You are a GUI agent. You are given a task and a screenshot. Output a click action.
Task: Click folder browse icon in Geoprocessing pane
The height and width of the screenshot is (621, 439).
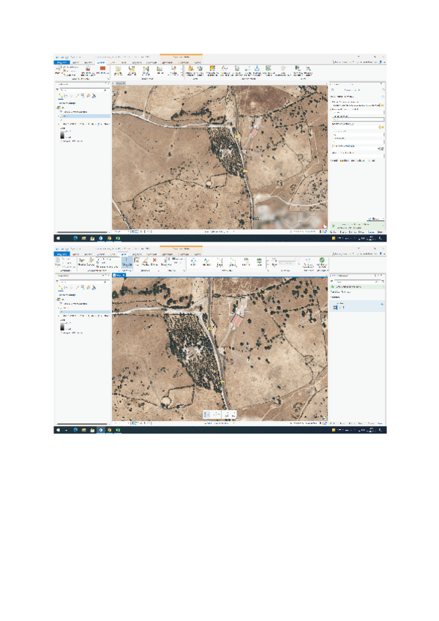381,105
